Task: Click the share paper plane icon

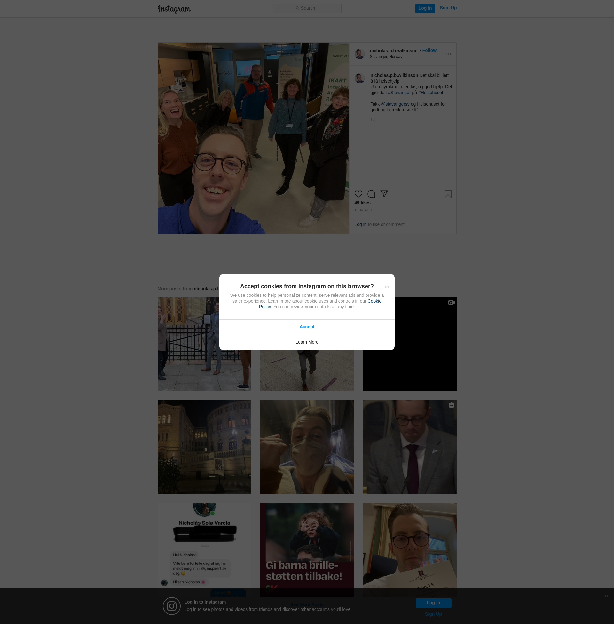Action: (384, 194)
